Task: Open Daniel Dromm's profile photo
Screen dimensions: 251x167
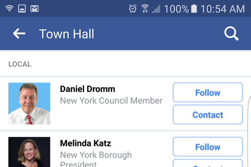Action: [29, 104]
